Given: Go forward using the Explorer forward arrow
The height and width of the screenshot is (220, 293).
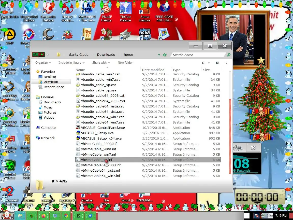Looking at the screenshot, I should click(42, 55).
